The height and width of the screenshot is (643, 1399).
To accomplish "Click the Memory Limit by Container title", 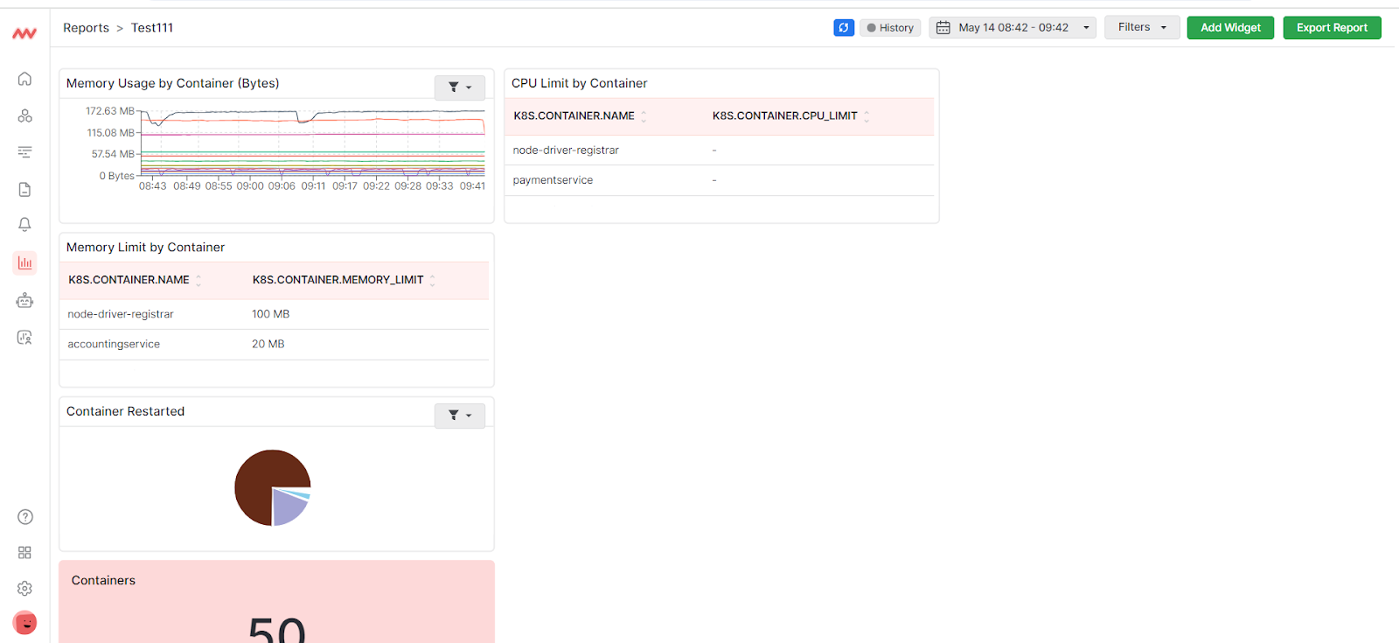I will 145,248.
